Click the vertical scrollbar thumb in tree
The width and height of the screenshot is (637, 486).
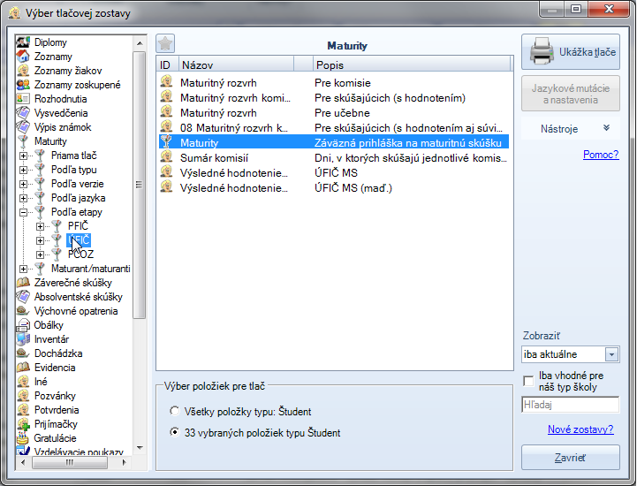coord(139,185)
